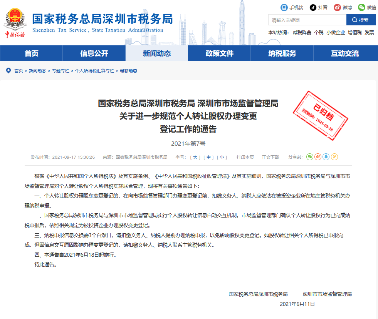Share the article via the green WeChat icon
The height and width of the screenshot is (319, 378).
tap(310, 157)
